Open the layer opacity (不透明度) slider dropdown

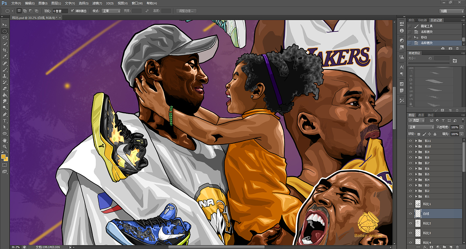point(462,127)
